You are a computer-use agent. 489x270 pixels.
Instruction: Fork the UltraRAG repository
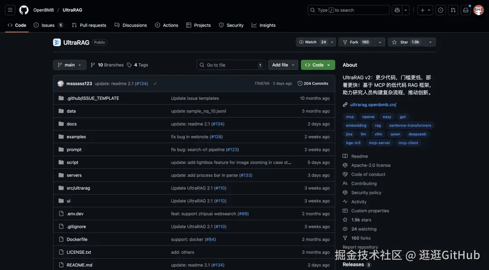356,42
